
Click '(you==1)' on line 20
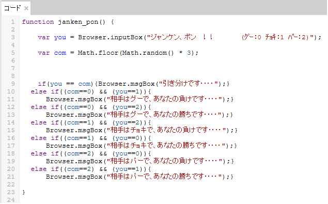(x=129, y=169)
